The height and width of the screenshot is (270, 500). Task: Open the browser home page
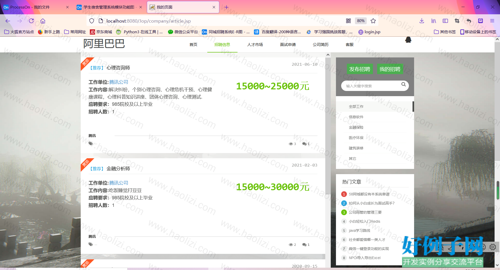43,21
